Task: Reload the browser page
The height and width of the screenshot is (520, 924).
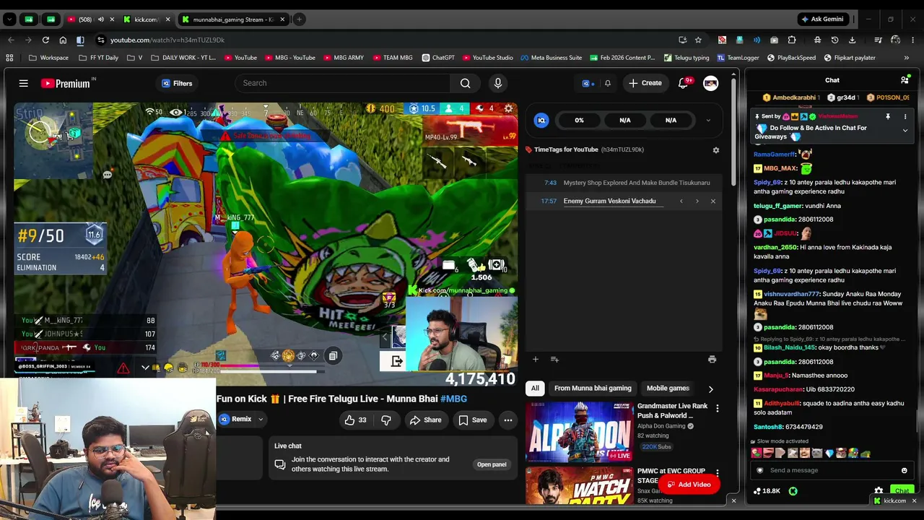Action: pos(45,40)
